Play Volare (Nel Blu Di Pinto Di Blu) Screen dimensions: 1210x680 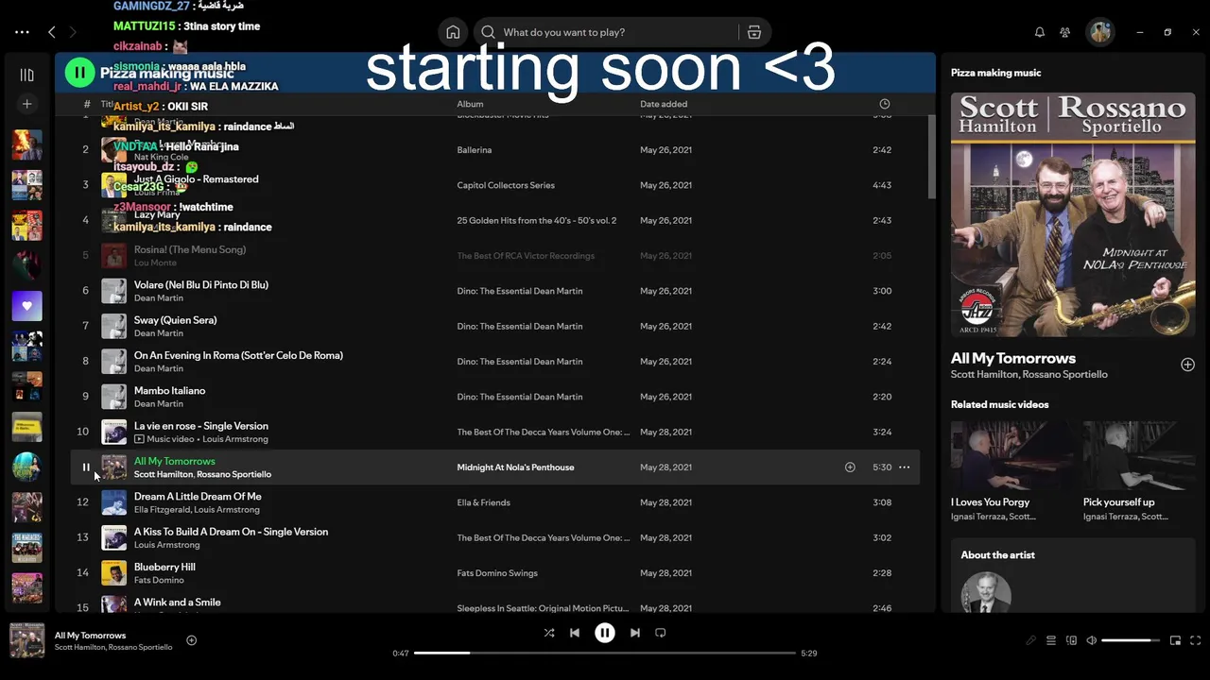pyautogui.click(x=201, y=285)
